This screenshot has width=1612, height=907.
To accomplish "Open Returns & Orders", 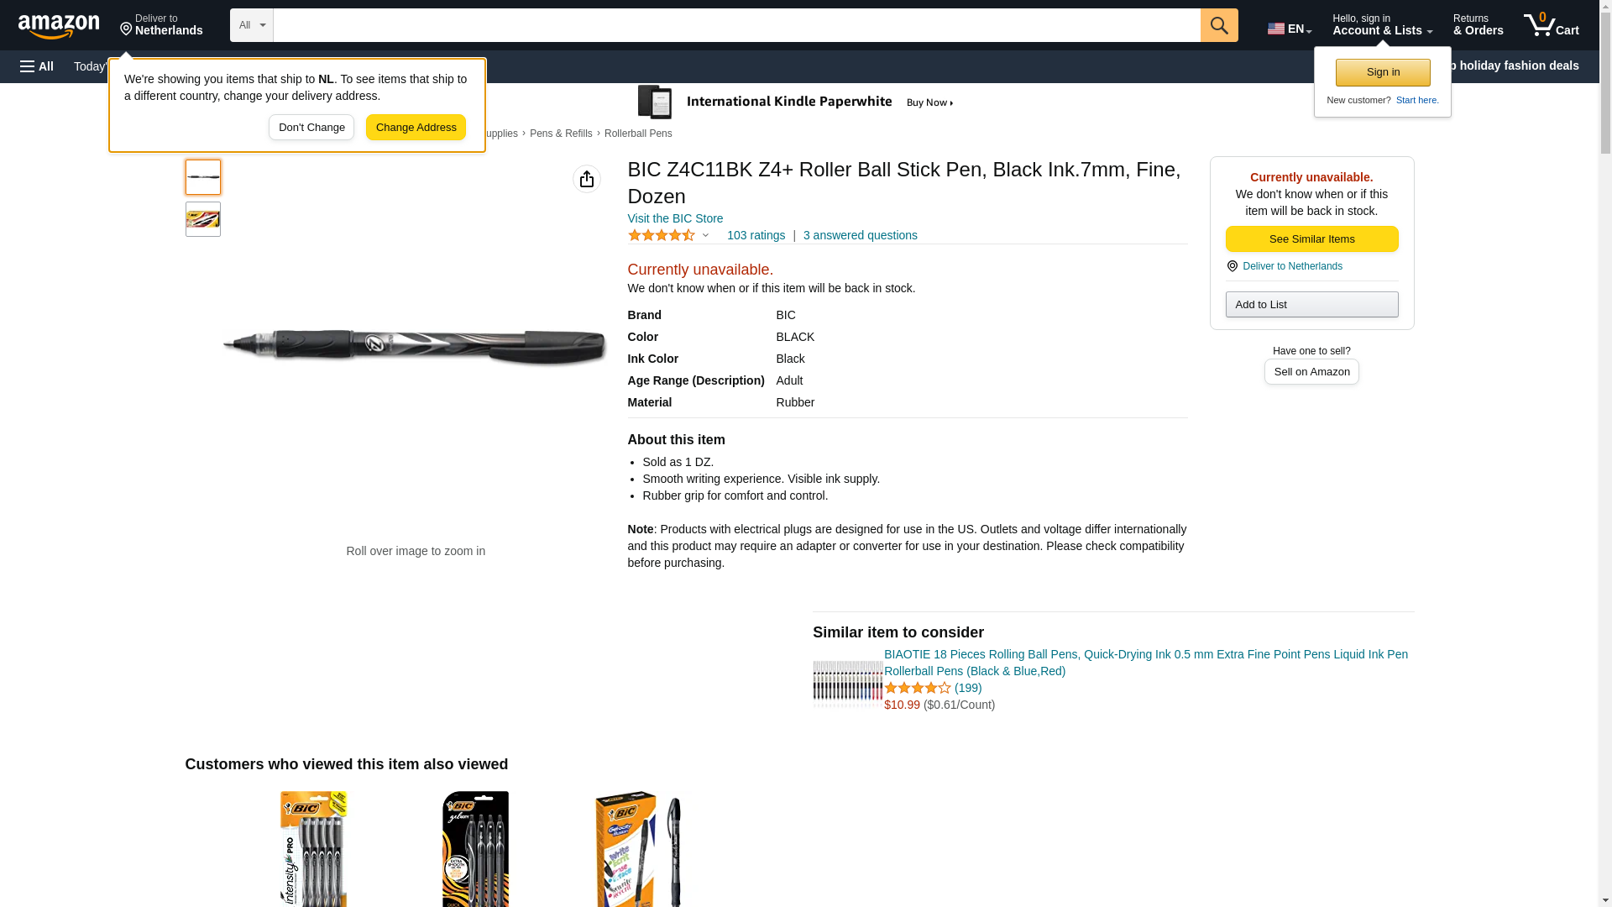I will tap(1478, 25).
